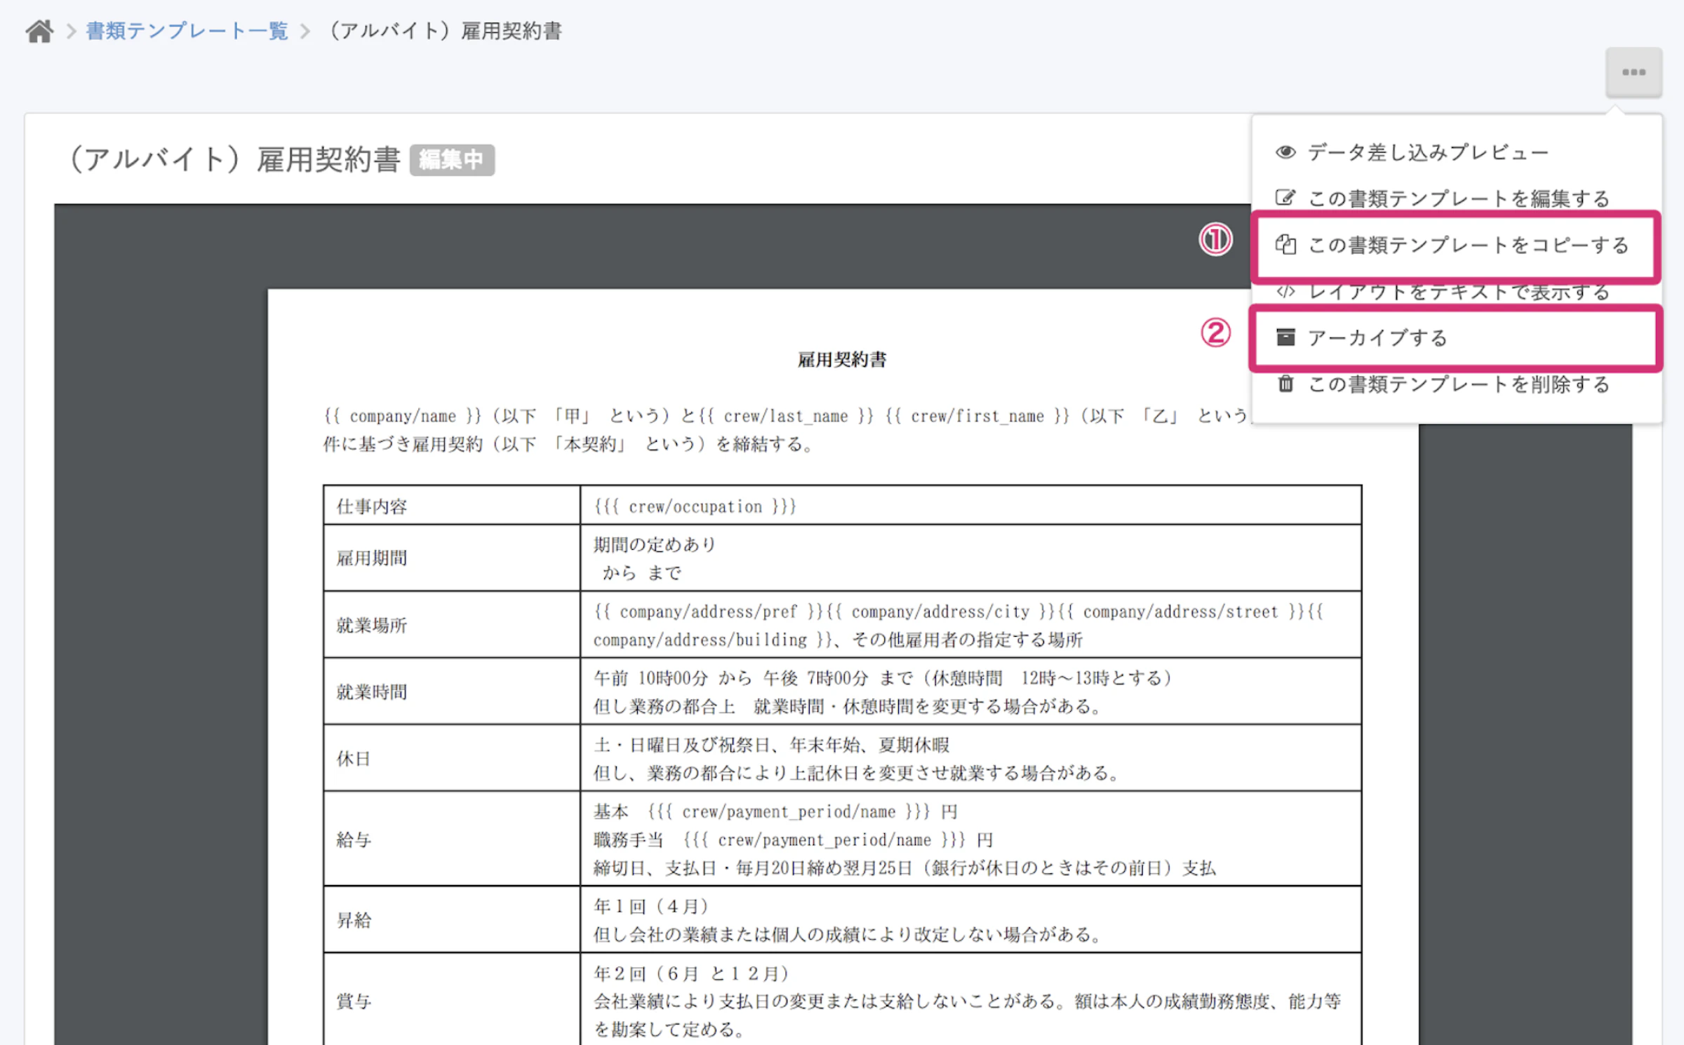
Task: Click the 雇用契約書 document preview
Action: 842,359
